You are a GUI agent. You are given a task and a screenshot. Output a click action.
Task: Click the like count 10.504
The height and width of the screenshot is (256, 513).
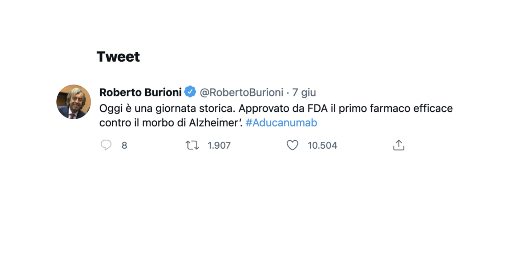(322, 146)
